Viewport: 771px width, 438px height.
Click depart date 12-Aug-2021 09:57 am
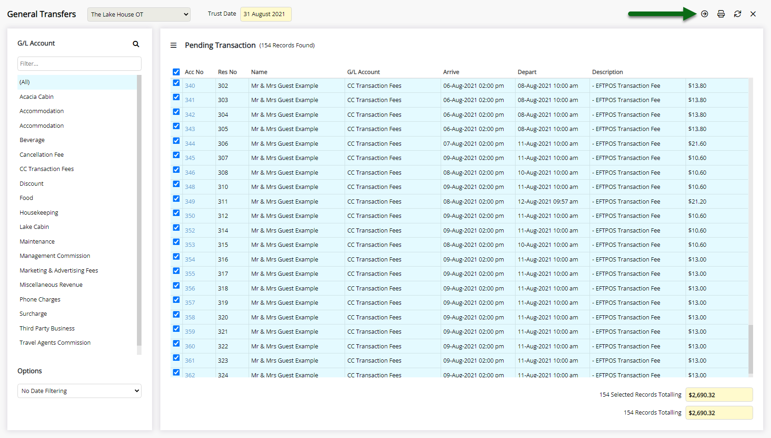(548, 201)
